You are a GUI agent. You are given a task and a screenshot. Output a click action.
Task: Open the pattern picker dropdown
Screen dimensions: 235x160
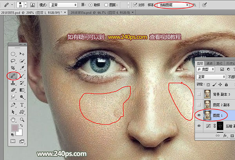[x=128, y=5]
